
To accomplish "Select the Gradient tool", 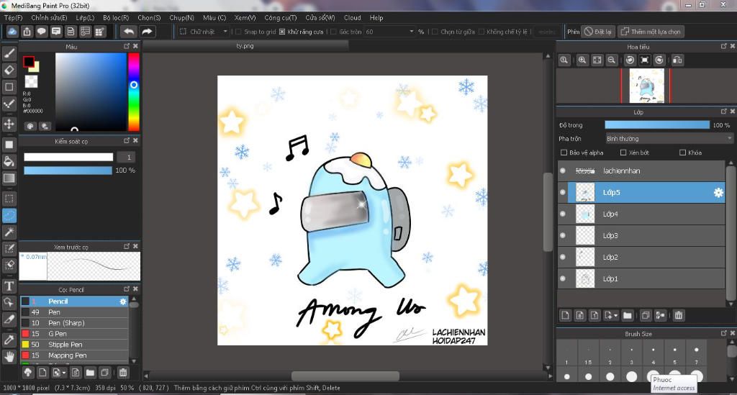I will 9,178.
